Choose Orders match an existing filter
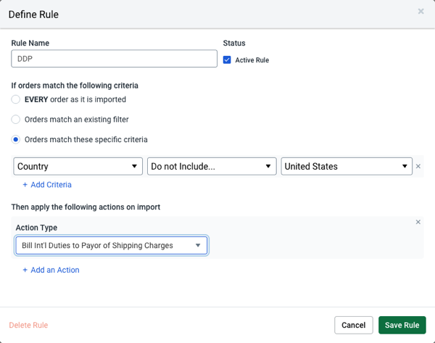The height and width of the screenshot is (343, 435). coord(16,119)
